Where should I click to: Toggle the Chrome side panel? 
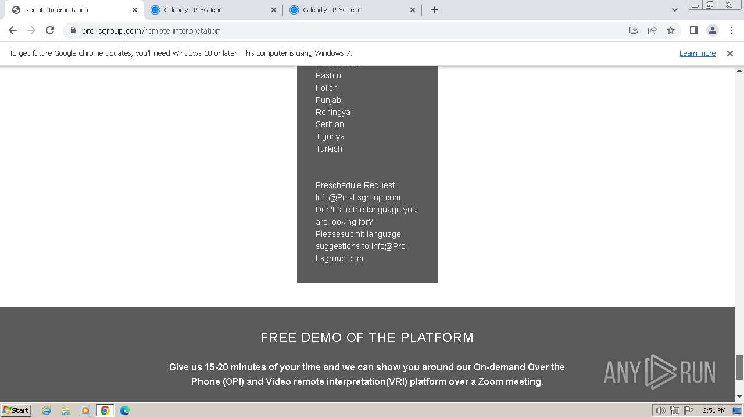click(x=693, y=30)
